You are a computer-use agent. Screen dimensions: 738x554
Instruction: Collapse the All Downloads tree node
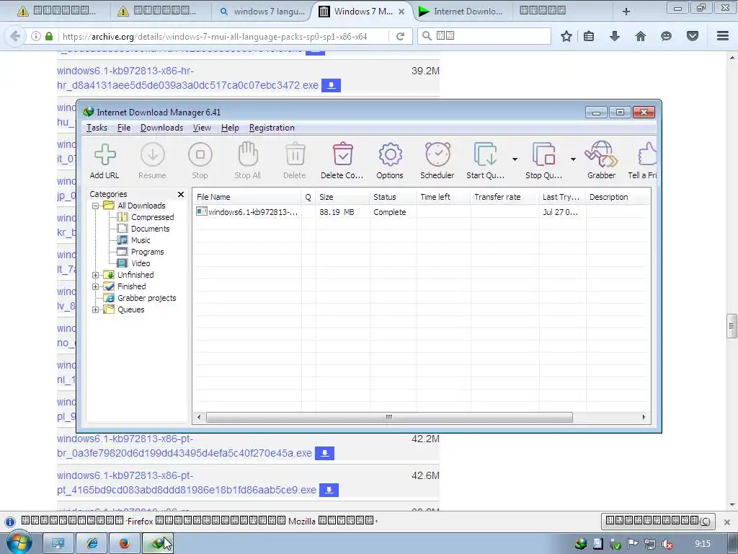[96, 206]
